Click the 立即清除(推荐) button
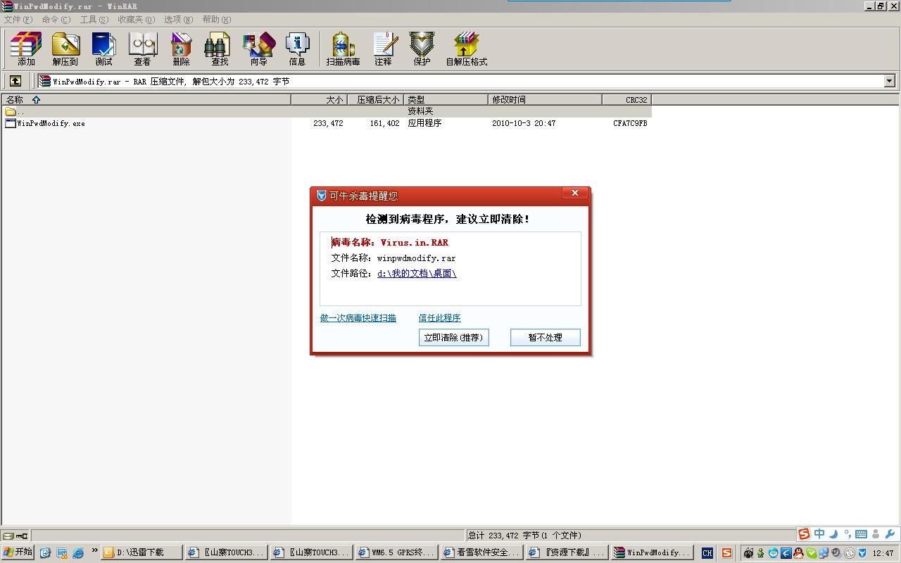The width and height of the screenshot is (901, 563). point(454,338)
